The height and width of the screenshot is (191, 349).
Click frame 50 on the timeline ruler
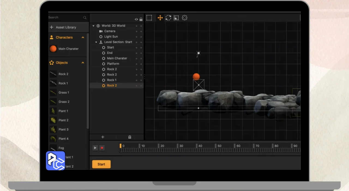coord(216,146)
